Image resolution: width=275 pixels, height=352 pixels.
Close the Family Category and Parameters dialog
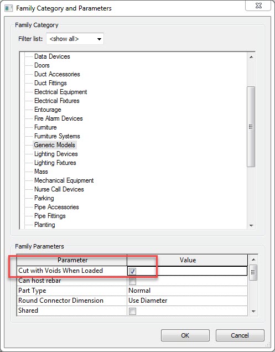click(x=258, y=6)
